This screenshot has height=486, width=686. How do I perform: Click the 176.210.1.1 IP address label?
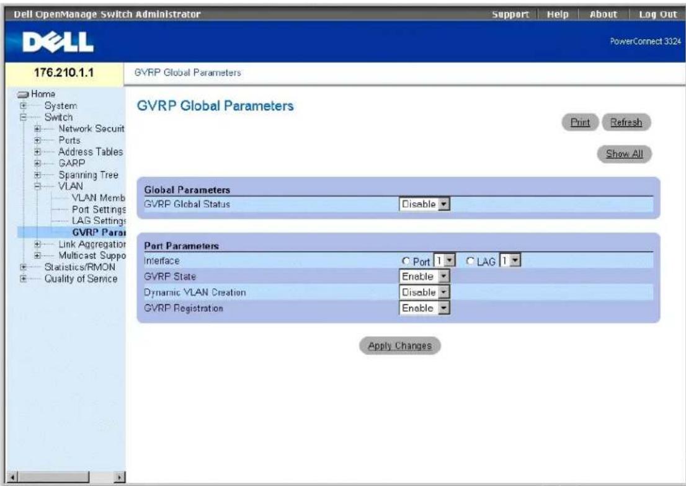[64, 72]
